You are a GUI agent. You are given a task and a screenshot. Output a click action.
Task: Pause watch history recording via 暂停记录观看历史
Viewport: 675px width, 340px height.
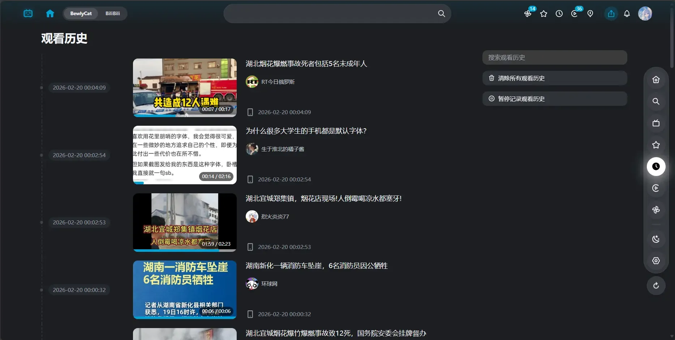pos(555,98)
